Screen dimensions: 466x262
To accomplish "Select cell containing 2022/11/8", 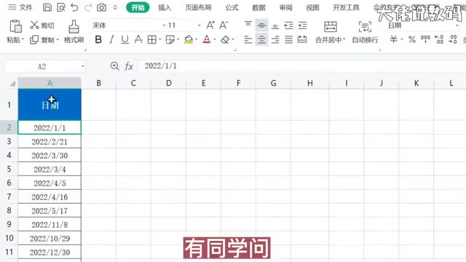I will click(50, 225).
